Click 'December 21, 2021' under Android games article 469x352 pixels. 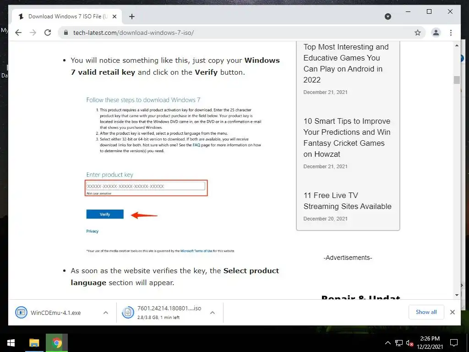point(326,92)
